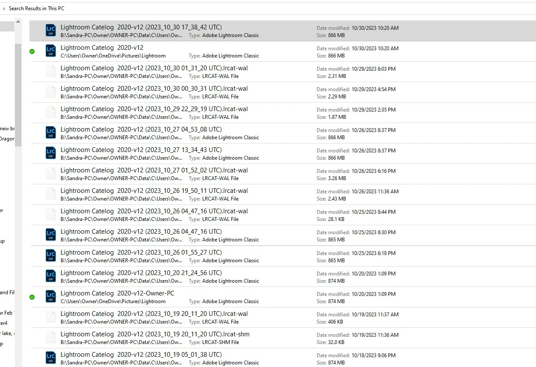Select file name ending 2023_10_26 04_47_16 UTC).lrcat-wal
Screen dimensions: 536x367
[154, 211]
